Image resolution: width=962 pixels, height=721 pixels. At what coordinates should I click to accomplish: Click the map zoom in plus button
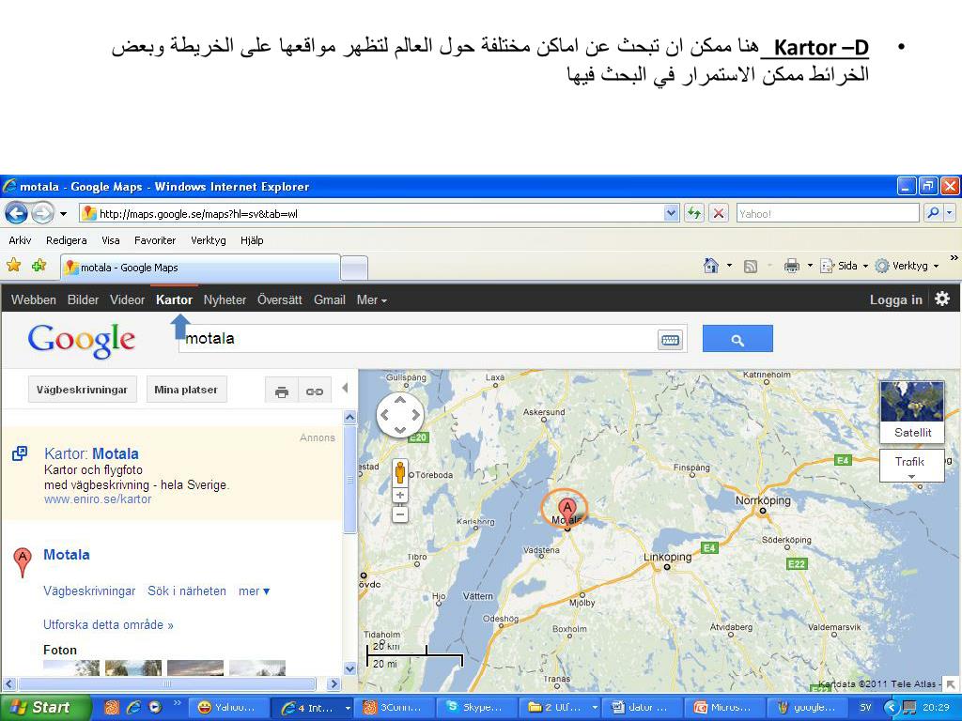pyautogui.click(x=400, y=496)
